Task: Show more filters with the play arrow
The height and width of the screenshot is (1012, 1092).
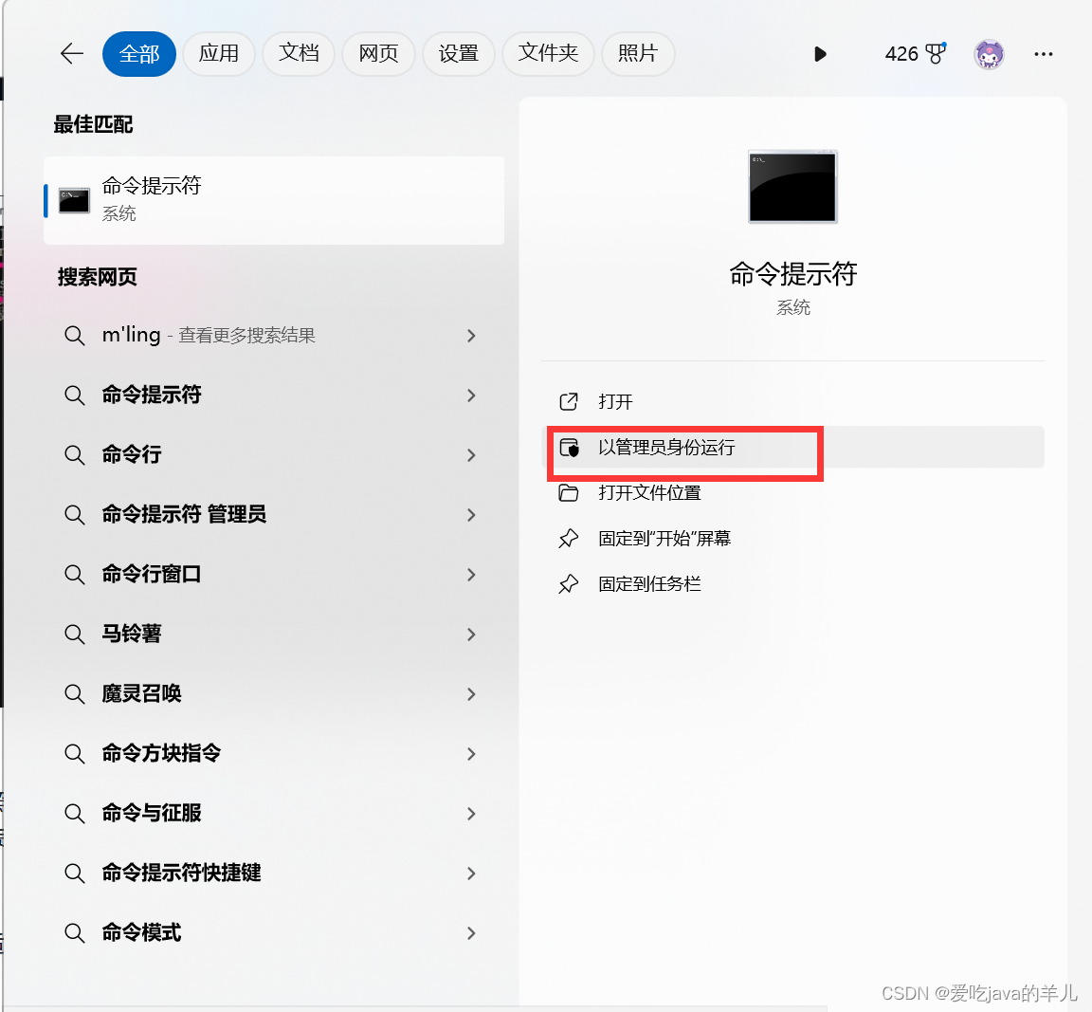Action: (x=820, y=54)
